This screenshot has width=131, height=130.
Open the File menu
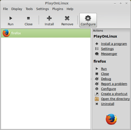[x=5, y=9]
